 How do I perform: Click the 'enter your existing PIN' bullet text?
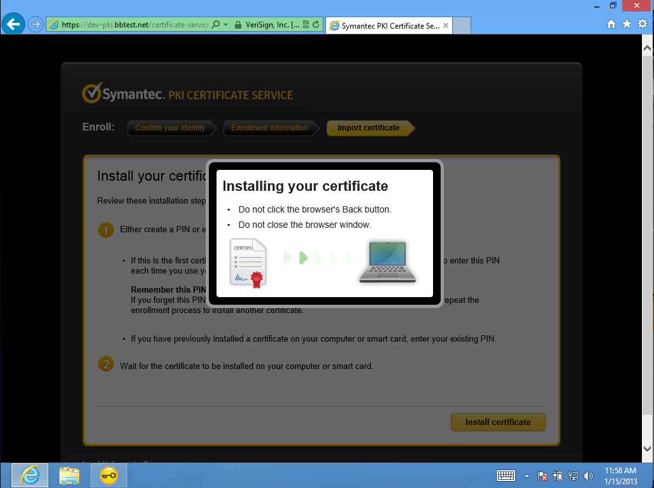[x=314, y=339]
